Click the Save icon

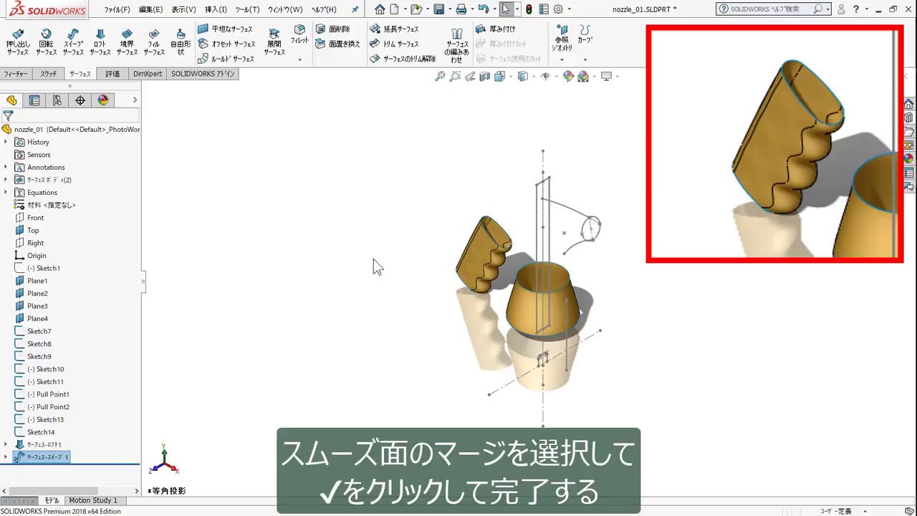[x=438, y=9]
